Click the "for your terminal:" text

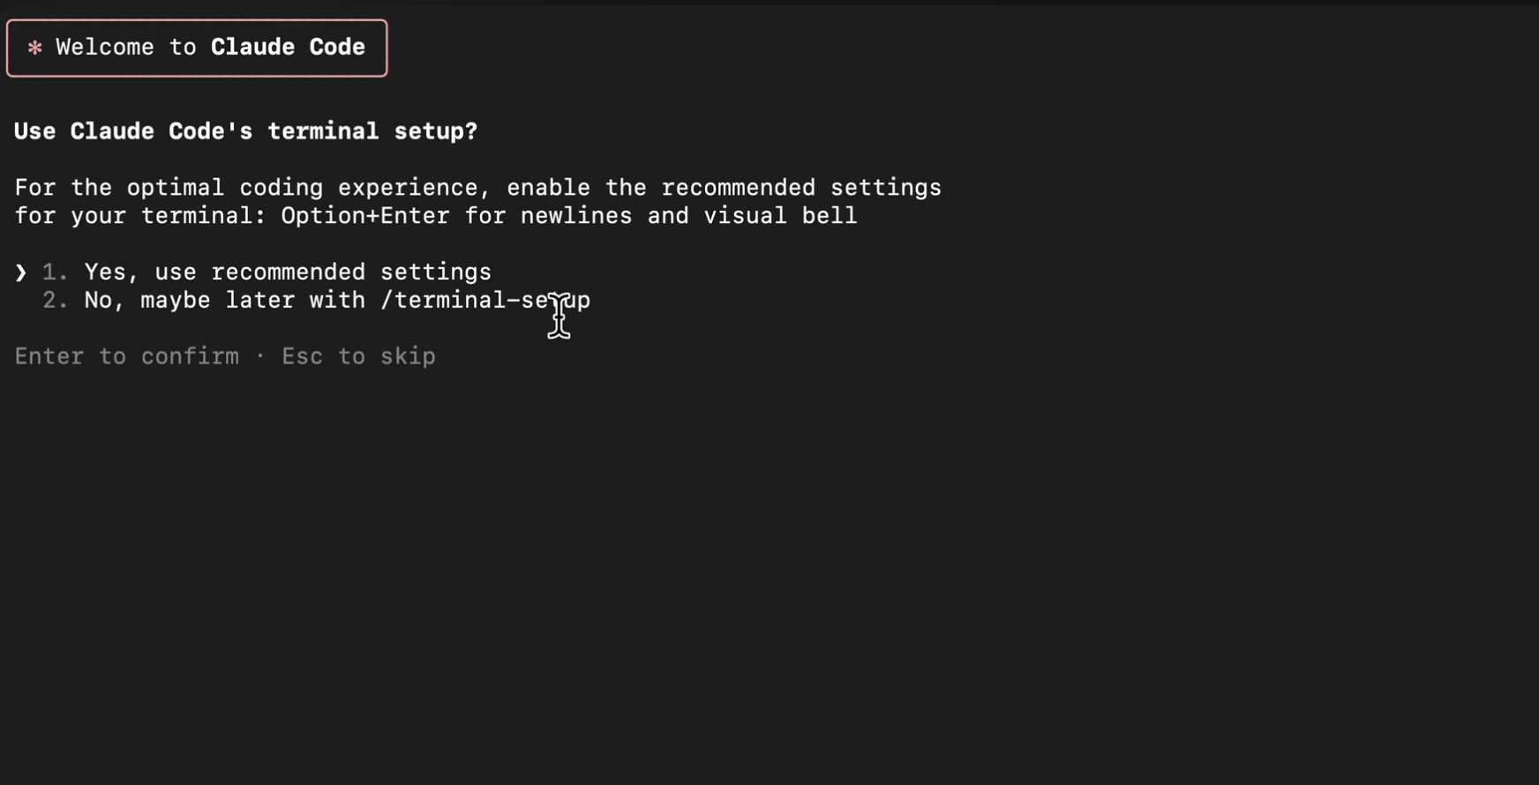[141, 216]
